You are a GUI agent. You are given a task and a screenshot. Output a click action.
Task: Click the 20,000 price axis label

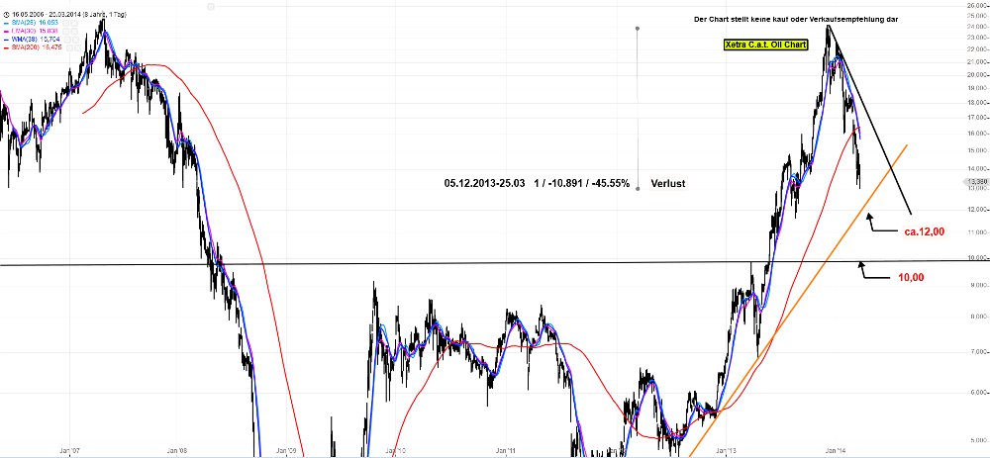976,74
